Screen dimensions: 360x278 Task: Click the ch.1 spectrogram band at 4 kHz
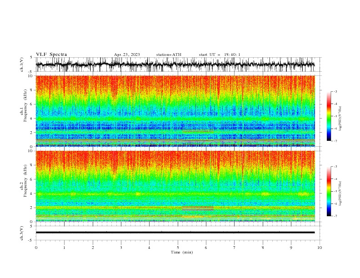point(175,119)
